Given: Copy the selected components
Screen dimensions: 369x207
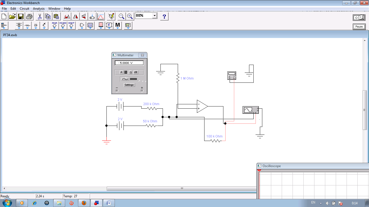Looking at the screenshot, I should 48,16.
